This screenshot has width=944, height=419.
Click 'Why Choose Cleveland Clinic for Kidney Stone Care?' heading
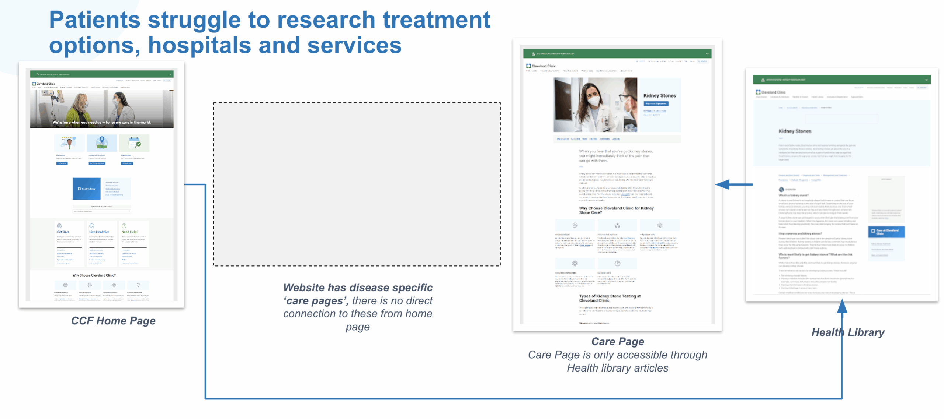616,210
